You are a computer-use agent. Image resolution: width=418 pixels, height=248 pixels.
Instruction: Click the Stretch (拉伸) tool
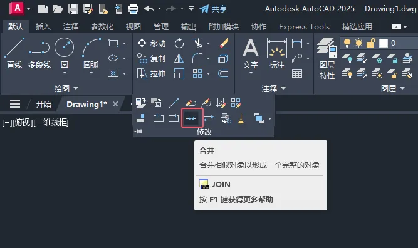coord(151,73)
